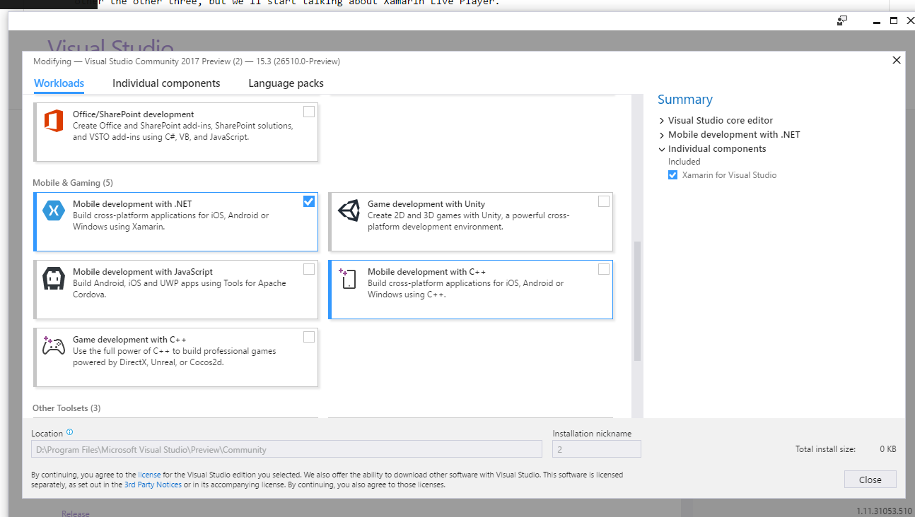Click the Game development with C++ title text

(x=129, y=340)
